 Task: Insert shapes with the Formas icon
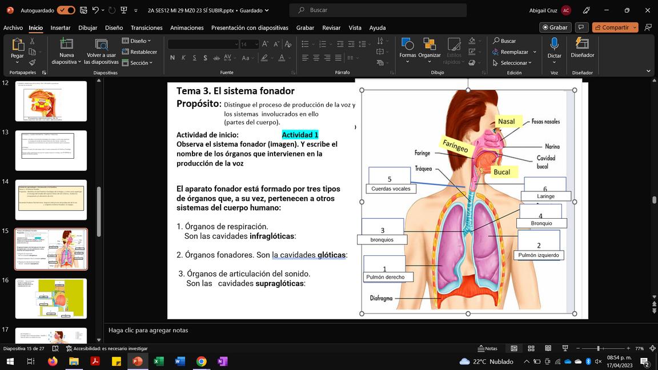click(x=407, y=45)
